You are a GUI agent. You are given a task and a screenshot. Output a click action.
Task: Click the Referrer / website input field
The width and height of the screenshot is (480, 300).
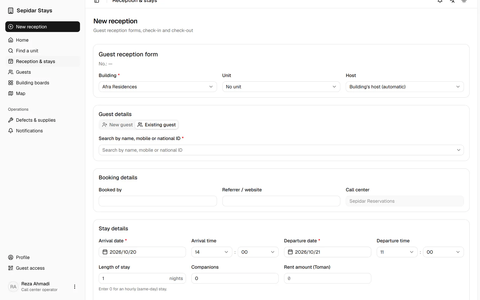(x=281, y=201)
